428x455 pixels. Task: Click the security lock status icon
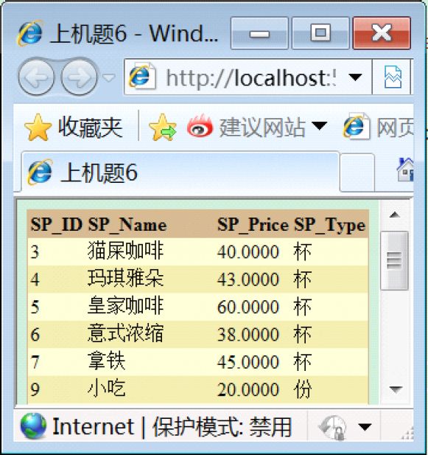pos(333,427)
